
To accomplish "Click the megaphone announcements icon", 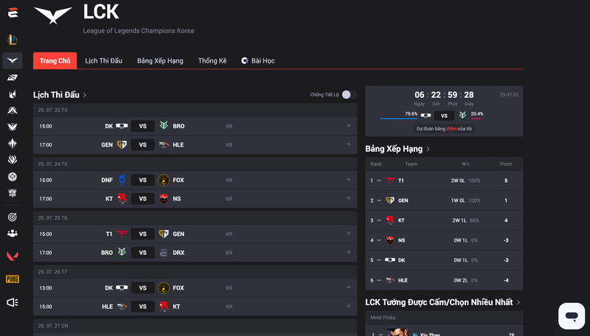I will [13, 302].
